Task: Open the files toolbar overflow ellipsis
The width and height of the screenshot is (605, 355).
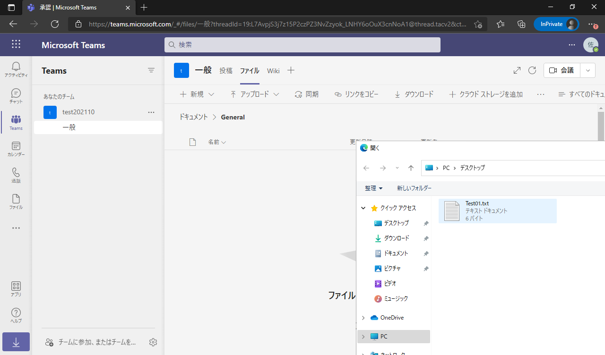Action: tap(541, 94)
